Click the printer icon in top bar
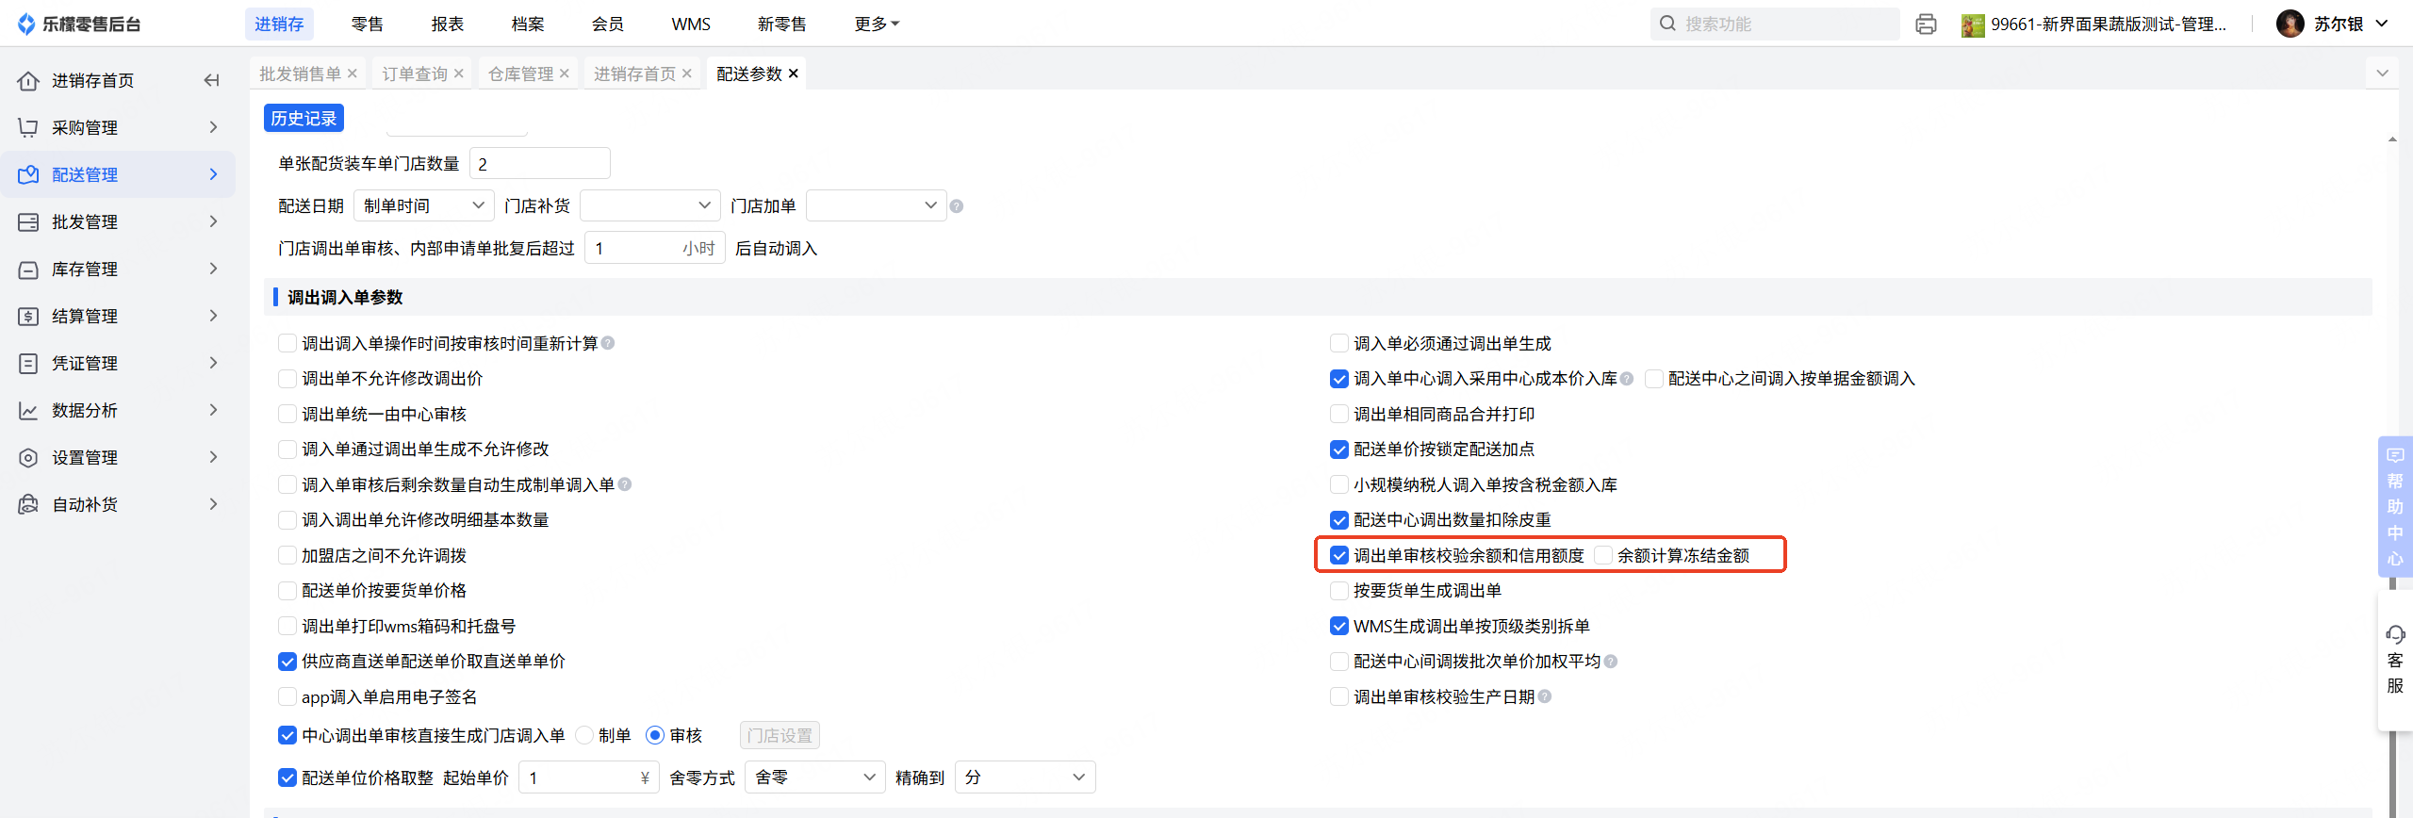This screenshot has width=2413, height=818. click(1926, 25)
